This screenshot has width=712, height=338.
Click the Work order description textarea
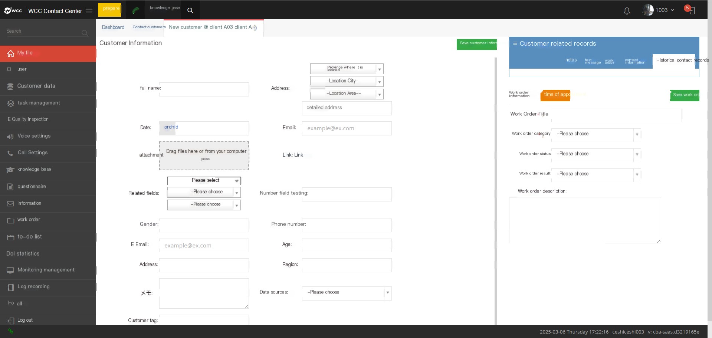coord(585,220)
